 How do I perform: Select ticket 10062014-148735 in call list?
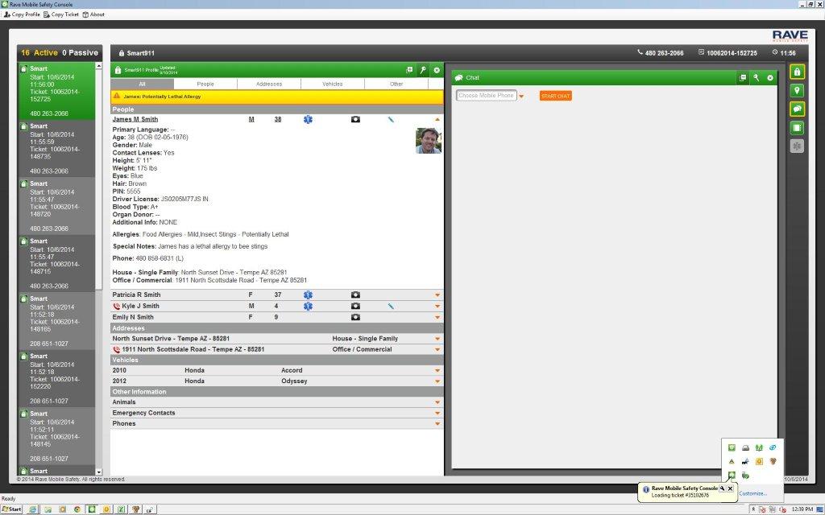57,149
